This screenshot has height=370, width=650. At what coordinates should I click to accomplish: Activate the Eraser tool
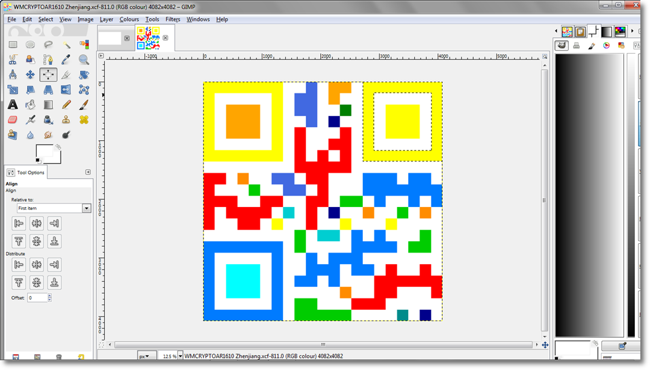13,120
